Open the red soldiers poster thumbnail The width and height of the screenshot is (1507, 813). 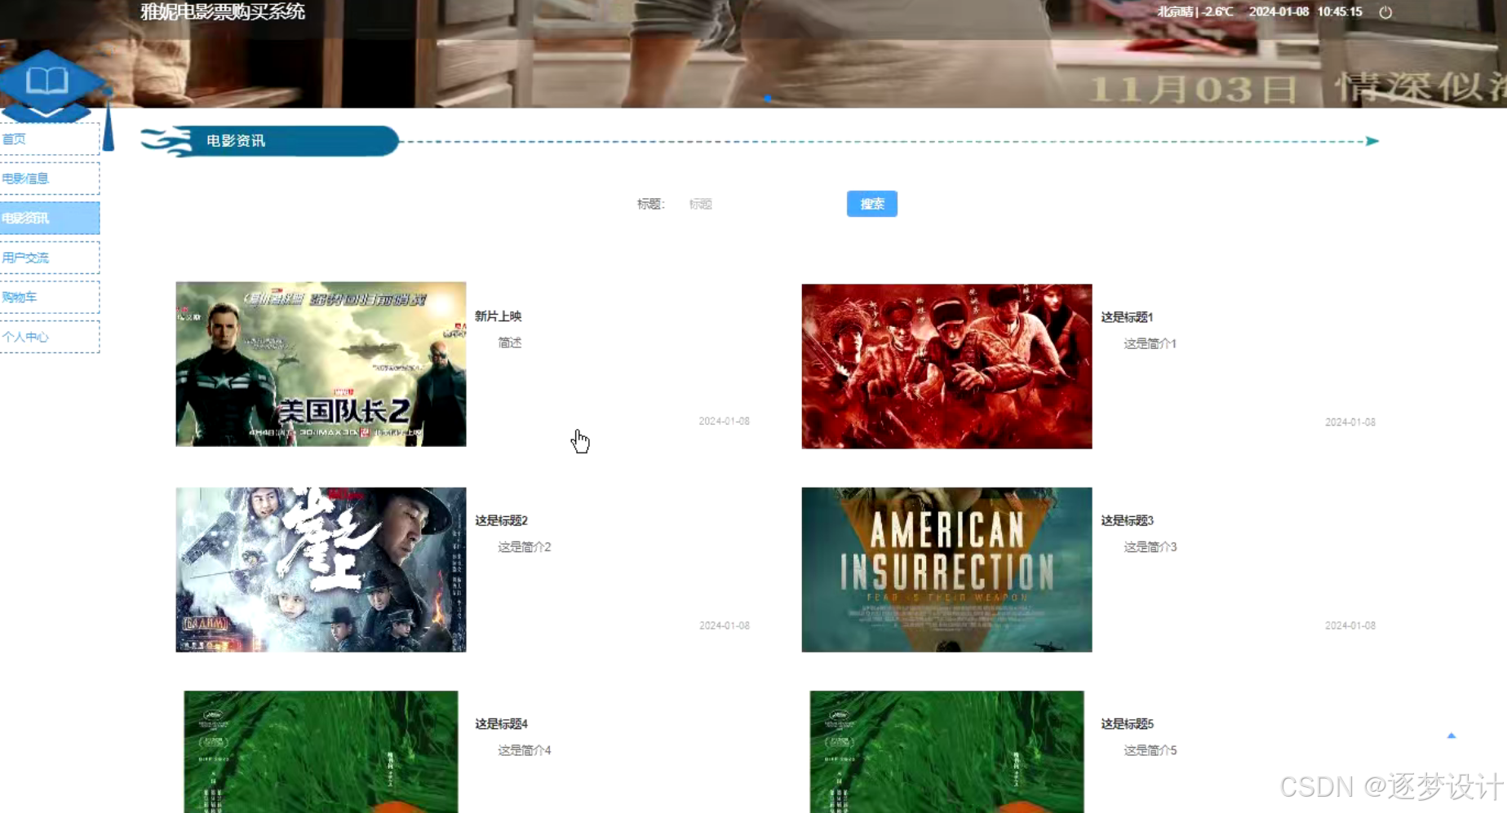click(946, 366)
